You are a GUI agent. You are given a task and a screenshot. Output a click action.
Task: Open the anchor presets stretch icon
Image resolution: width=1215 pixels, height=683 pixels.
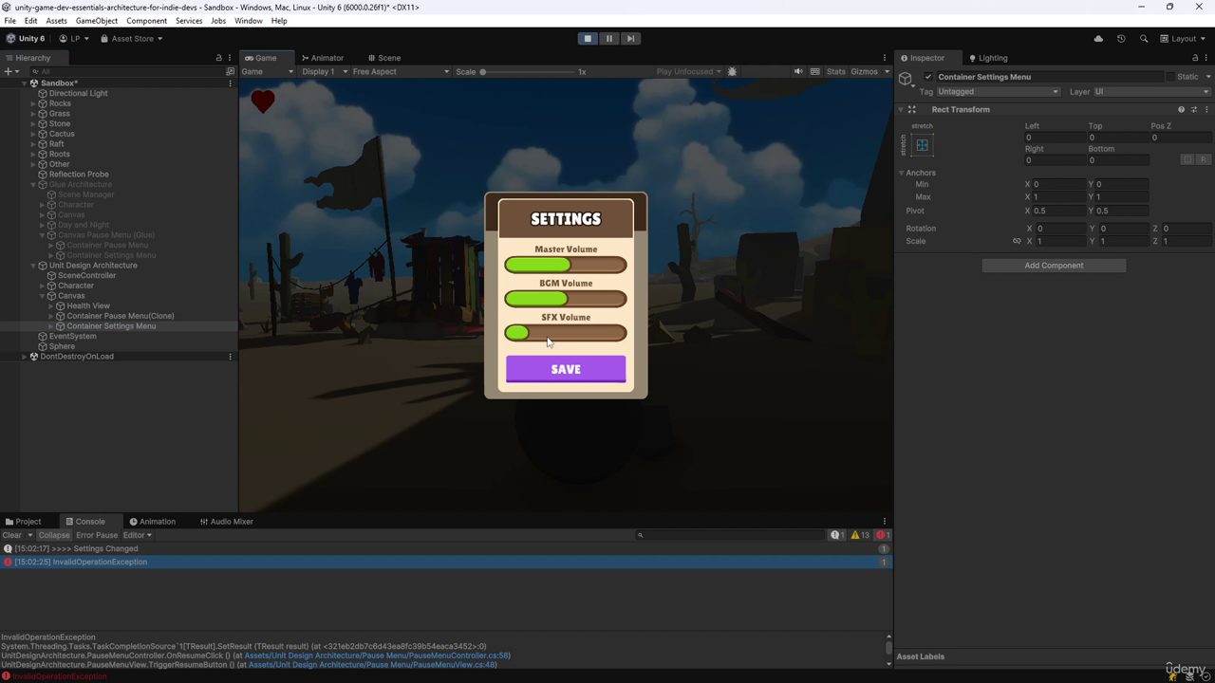click(x=922, y=145)
